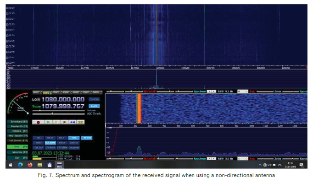Click the green Stop [F2] button
313x183 pixels.
(x=17, y=147)
